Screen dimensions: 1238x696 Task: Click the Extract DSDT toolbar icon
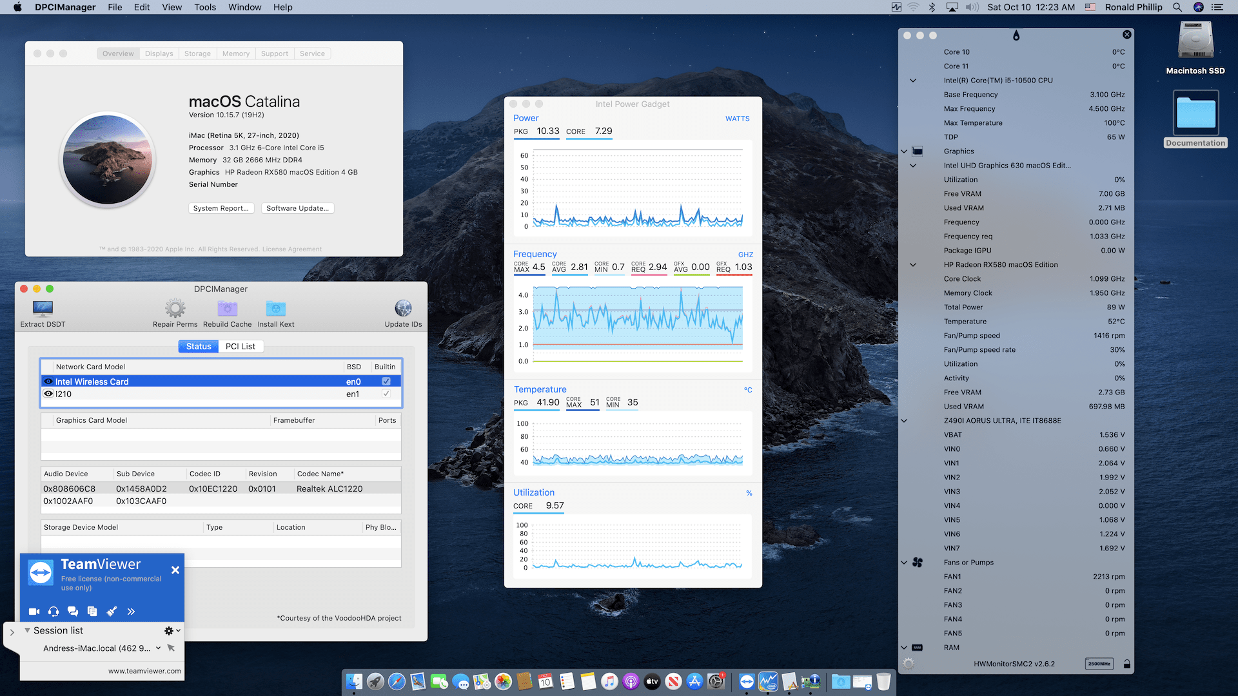43,309
